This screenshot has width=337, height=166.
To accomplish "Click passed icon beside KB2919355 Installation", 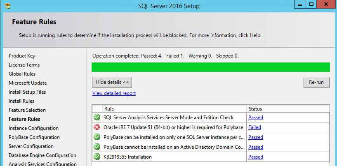I will click(97, 157).
